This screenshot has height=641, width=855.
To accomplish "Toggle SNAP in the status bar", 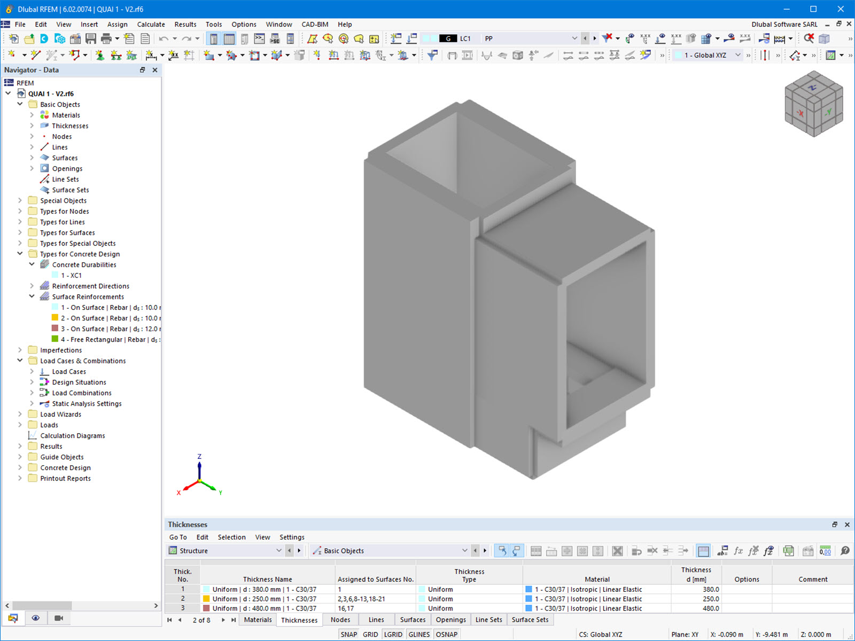I will 348,634.
